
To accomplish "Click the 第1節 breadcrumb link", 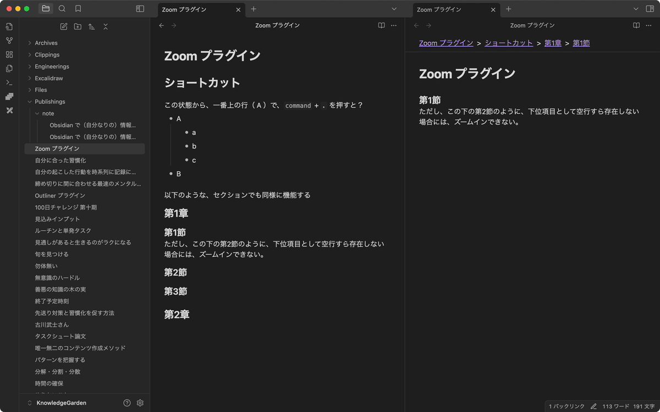I will [x=581, y=43].
